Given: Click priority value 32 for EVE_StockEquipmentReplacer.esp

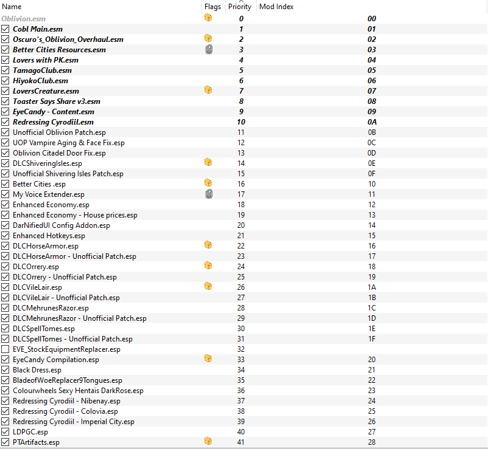Looking at the screenshot, I should [x=241, y=349].
